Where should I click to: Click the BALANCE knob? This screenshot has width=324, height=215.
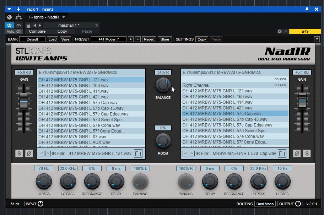163,85
